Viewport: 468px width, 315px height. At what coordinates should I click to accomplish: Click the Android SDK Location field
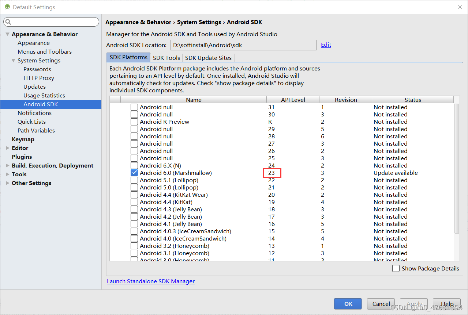click(243, 45)
